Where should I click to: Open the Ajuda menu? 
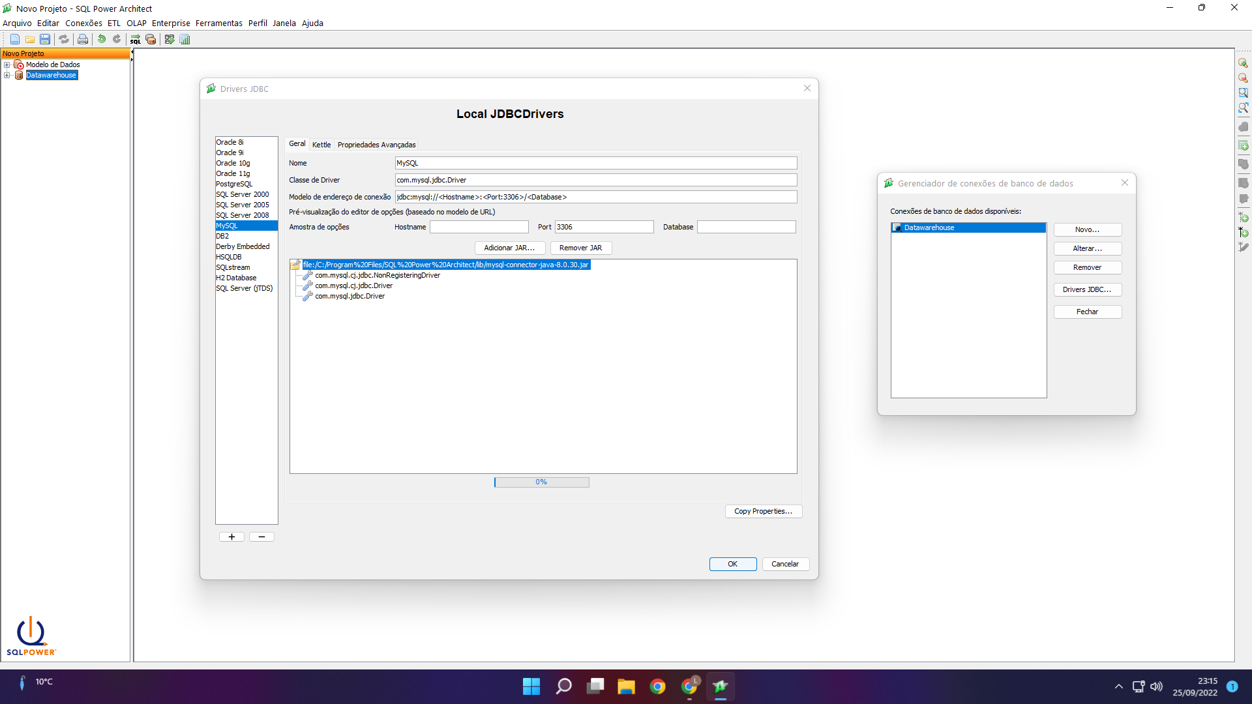[x=312, y=23]
